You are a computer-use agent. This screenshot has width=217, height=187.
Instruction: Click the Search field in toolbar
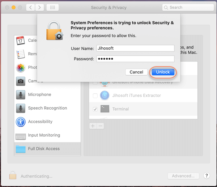coord(188,7)
